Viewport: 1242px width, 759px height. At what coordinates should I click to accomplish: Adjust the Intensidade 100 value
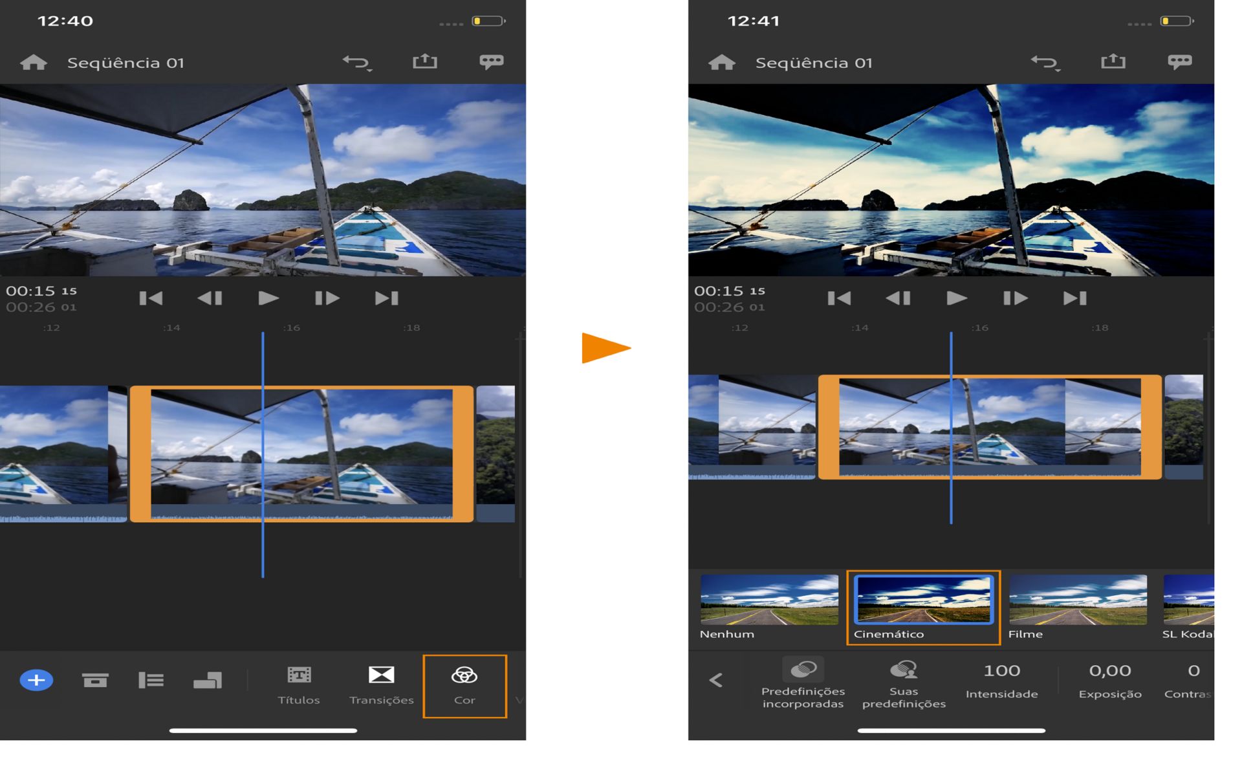click(1001, 680)
